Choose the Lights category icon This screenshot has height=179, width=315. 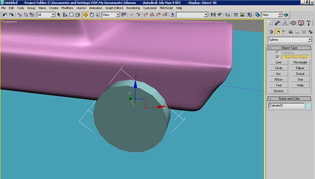click(284, 32)
